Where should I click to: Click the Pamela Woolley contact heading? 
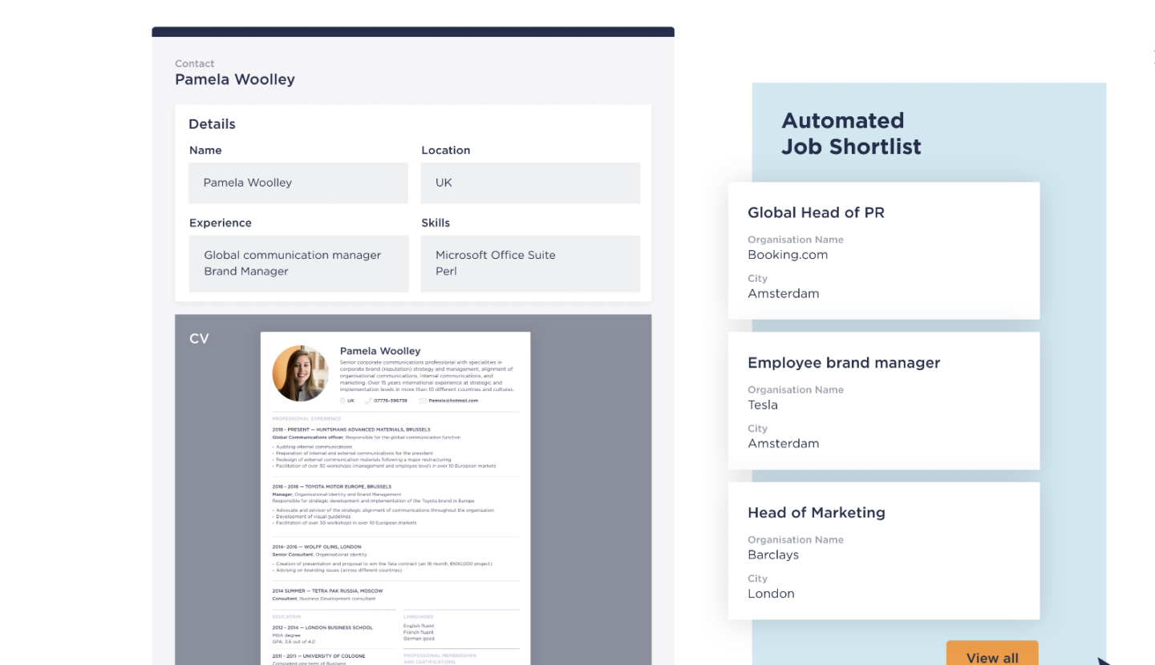(x=235, y=79)
